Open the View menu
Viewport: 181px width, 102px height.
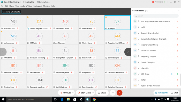click(x=17, y=6)
